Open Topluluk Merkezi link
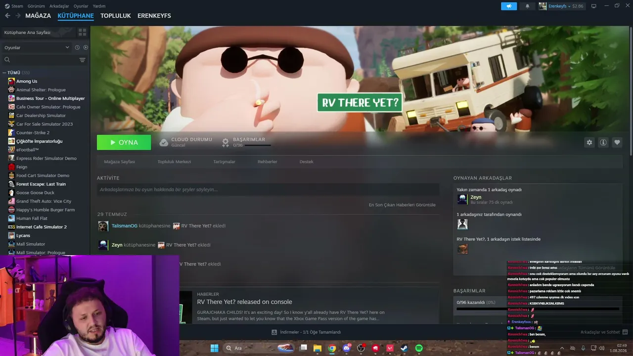Image resolution: width=633 pixels, height=356 pixels. pos(174,162)
